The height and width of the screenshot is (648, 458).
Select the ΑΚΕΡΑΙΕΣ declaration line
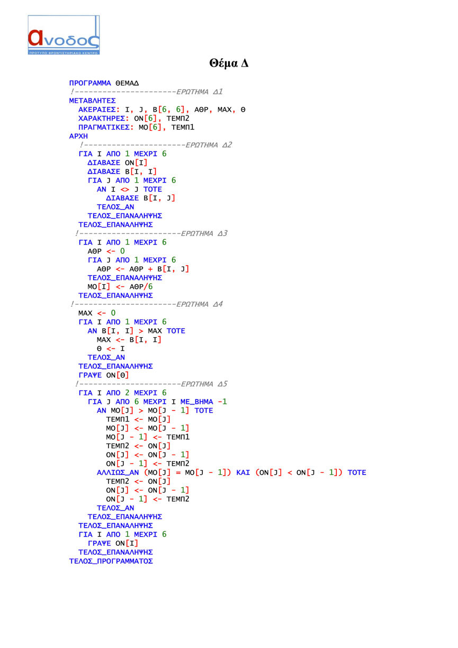click(162, 110)
